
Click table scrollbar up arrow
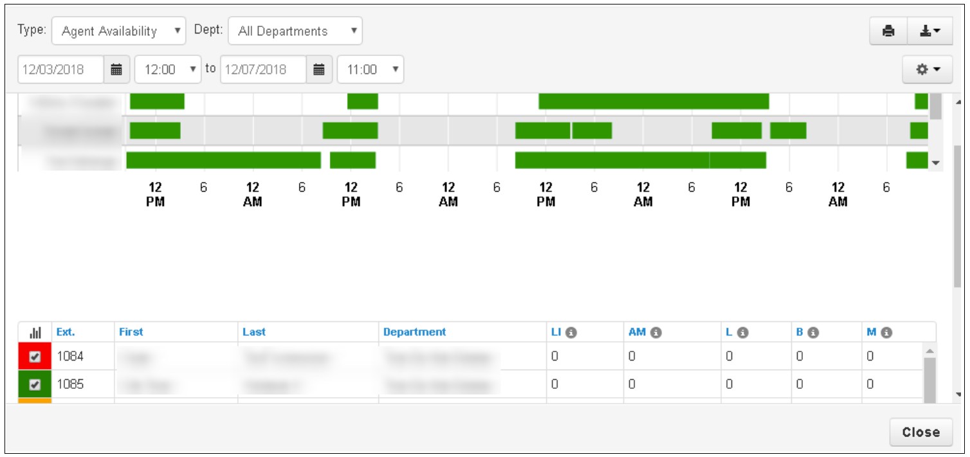click(929, 351)
